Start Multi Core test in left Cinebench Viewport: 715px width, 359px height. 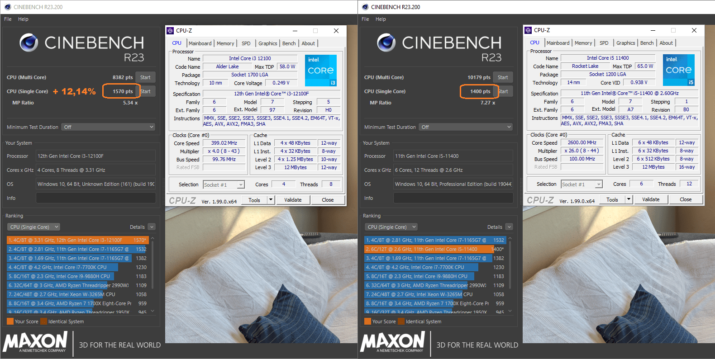(x=145, y=77)
